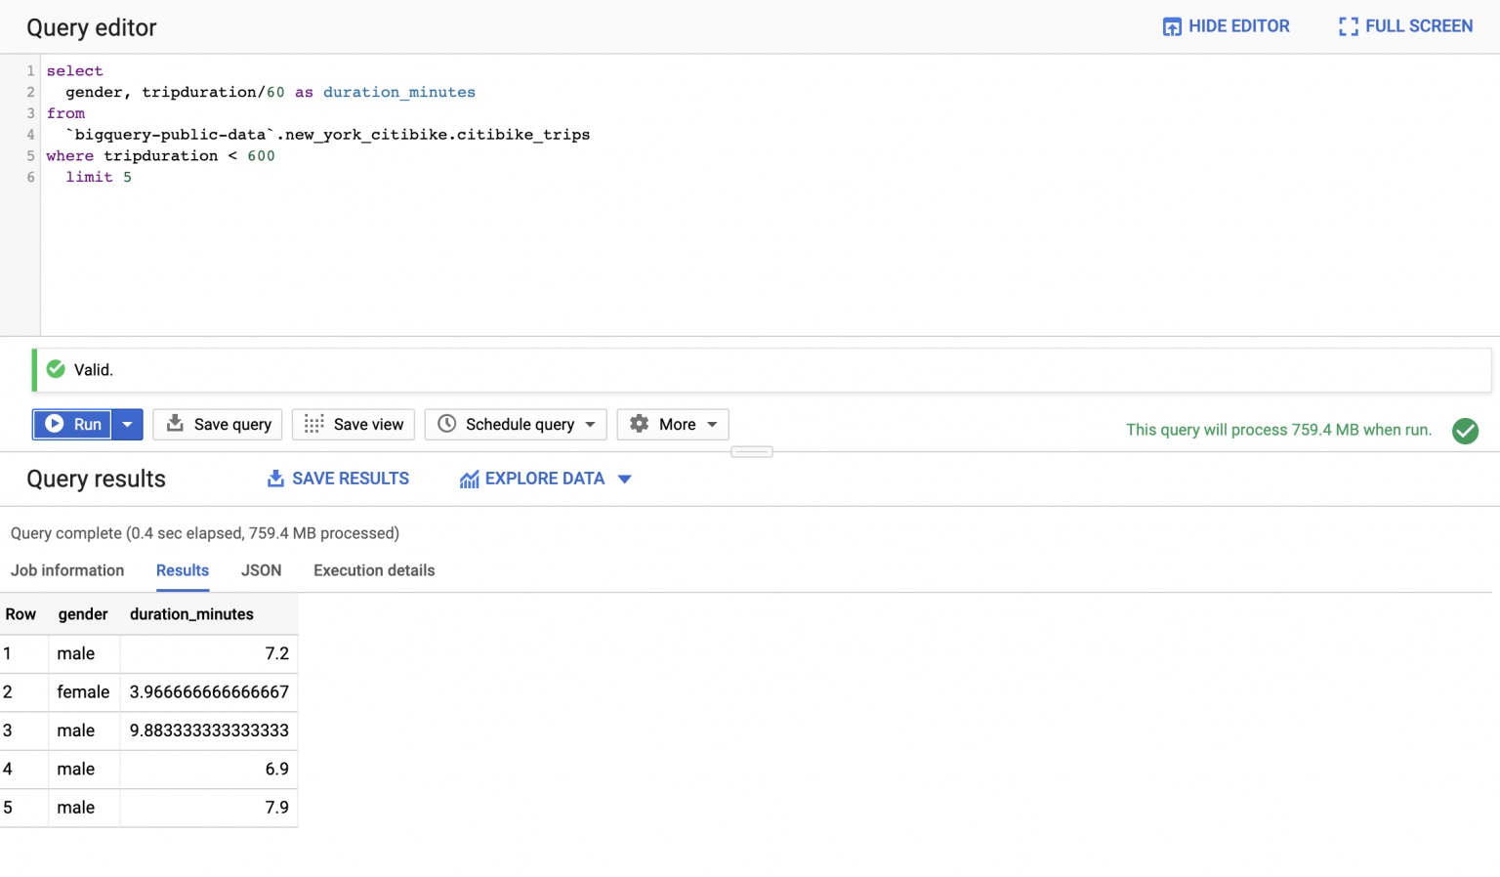Viewport: 1500px width, 877px height.
Task: Click the Row column header
Action: 21,614
